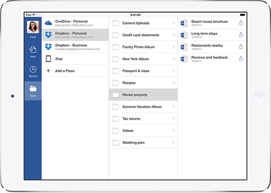The height and width of the screenshot is (193, 271).
Task: Expand the Wedding plan folder chevron
Action: pos(174,143)
